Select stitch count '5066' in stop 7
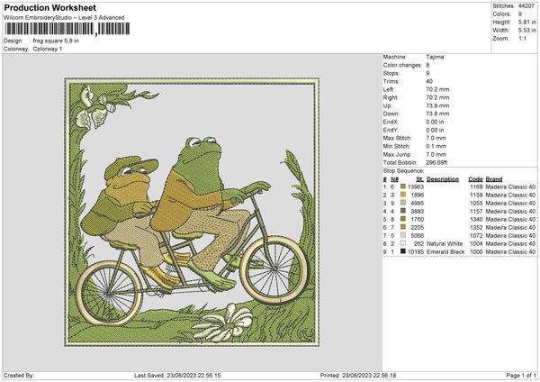 pyautogui.click(x=417, y=236)
